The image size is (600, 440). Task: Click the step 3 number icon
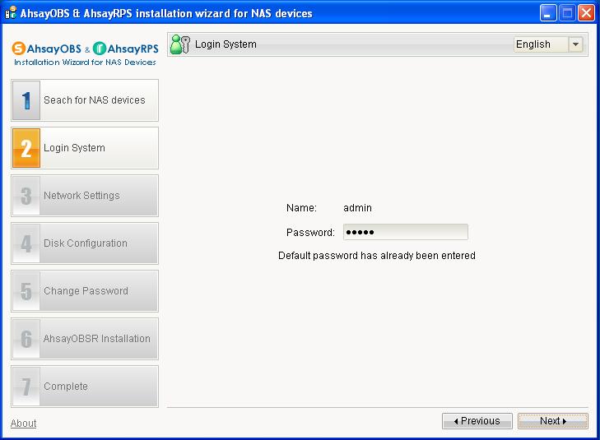pos(26,196)
